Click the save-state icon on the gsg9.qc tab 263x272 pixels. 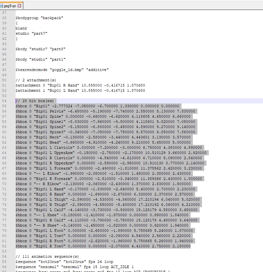click(1, 6)
